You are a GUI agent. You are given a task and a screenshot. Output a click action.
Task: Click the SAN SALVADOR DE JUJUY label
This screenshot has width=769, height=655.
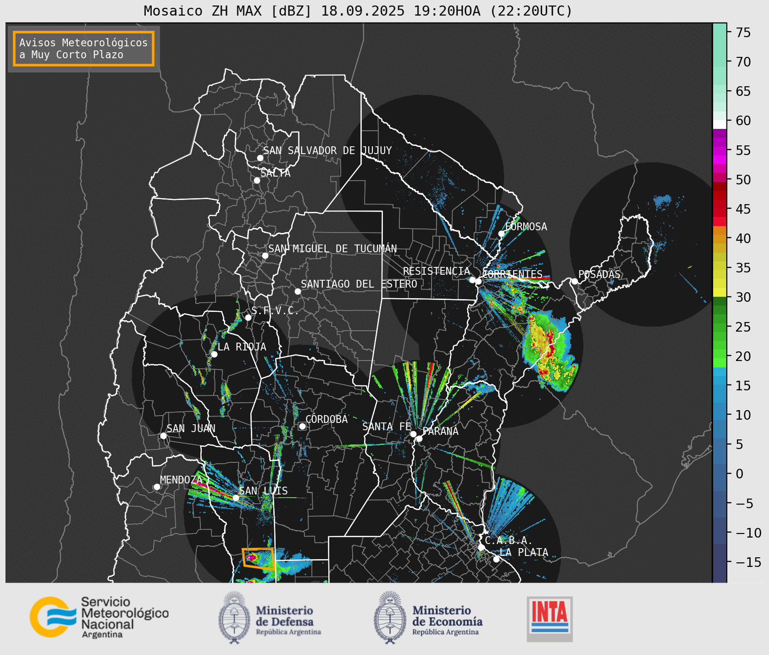pyautogui.click(x=327, y=150)
